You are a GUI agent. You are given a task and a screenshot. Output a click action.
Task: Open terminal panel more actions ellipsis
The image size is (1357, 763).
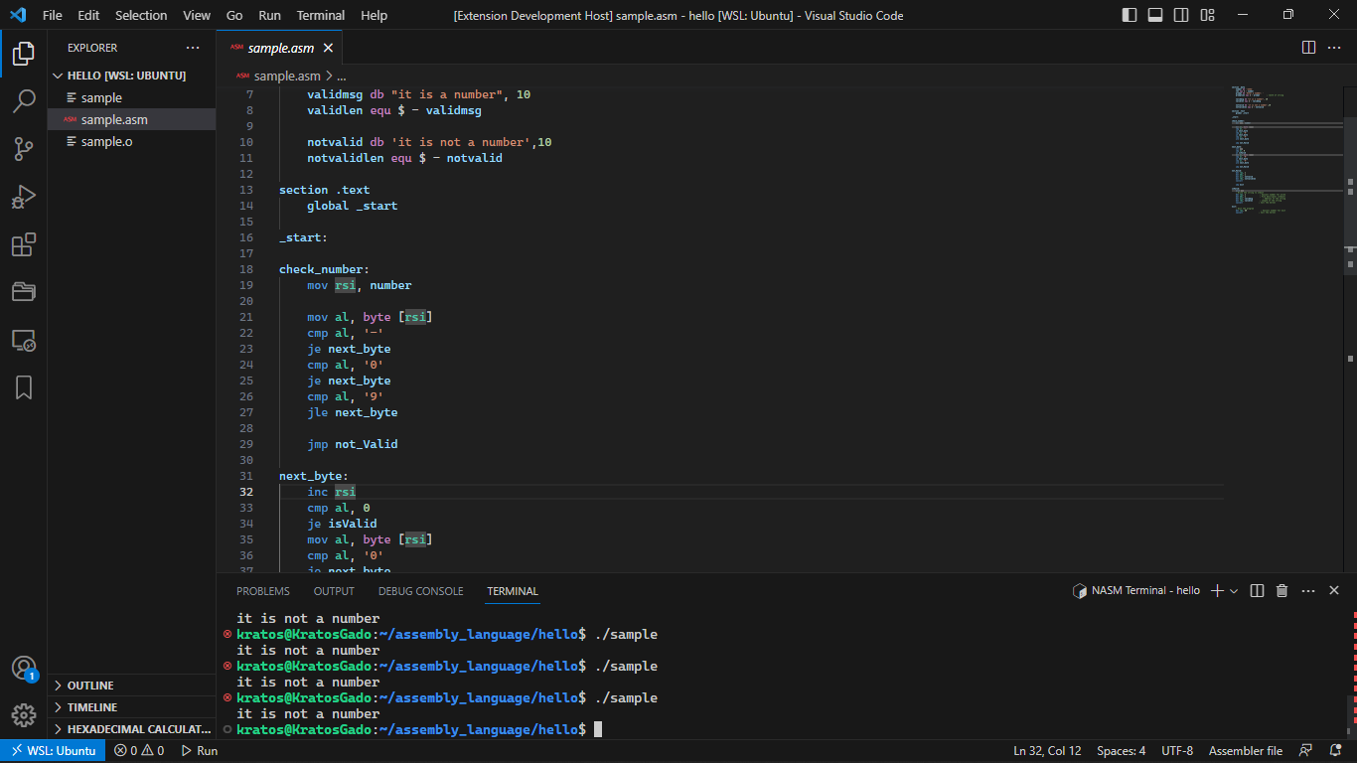click(1308, 590)
